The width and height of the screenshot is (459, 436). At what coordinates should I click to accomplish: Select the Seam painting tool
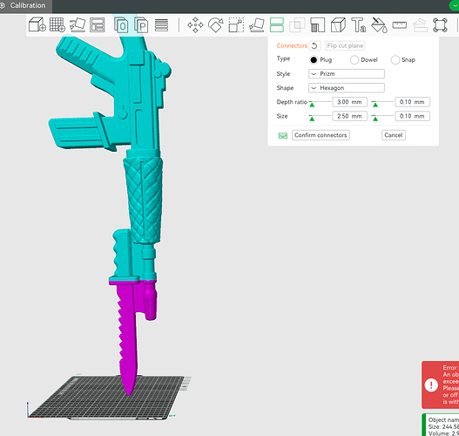click(x=338, y=25)
